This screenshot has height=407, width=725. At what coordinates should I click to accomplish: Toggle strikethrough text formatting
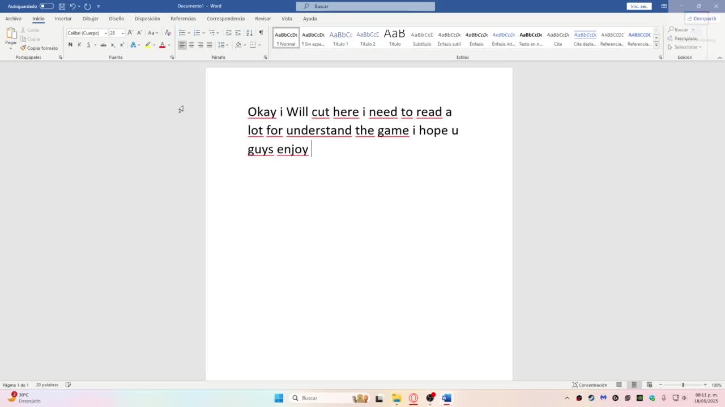click(103, 45)
